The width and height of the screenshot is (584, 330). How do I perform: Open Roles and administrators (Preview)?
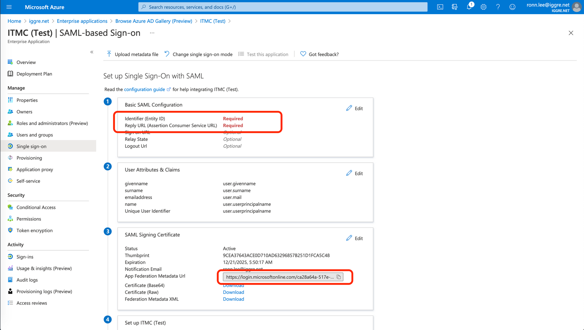[52, 124]
